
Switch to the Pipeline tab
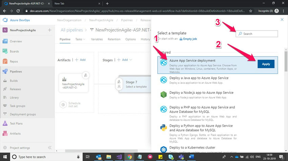[65, 39]
